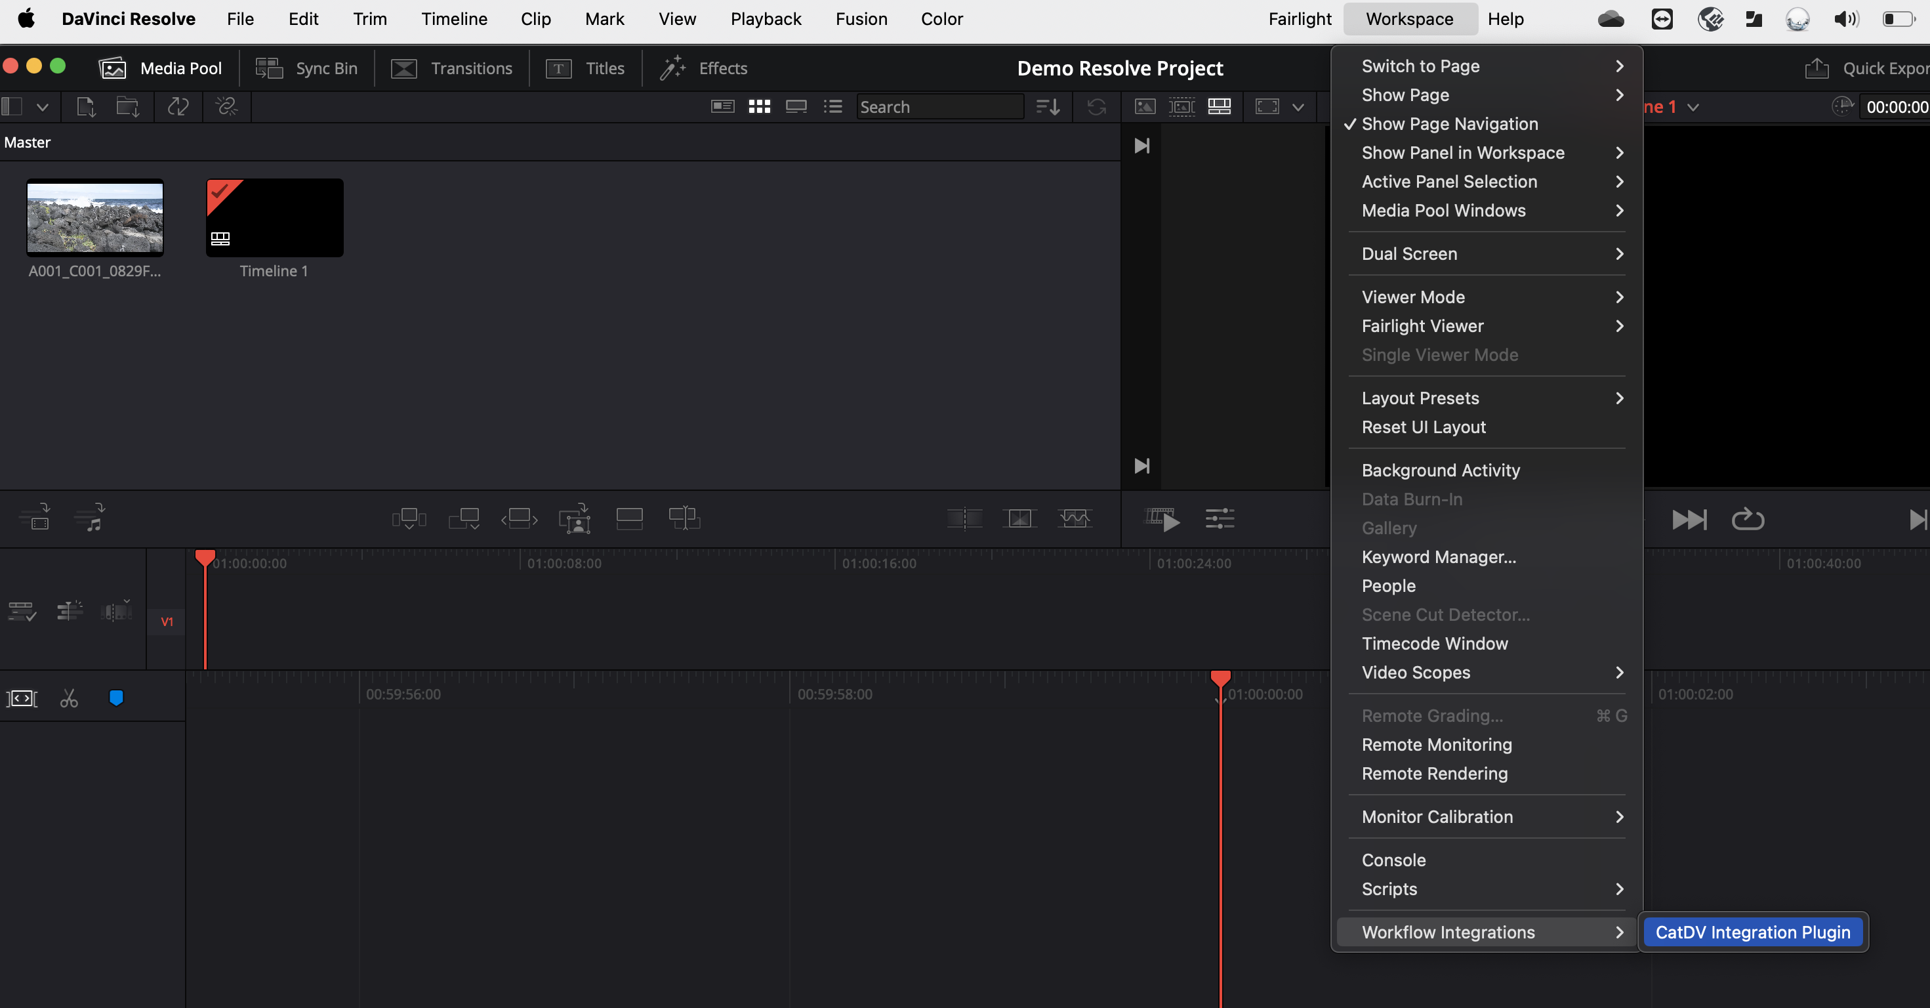Select the Transitions panel icon
The width and height of the screenshot is (1930, 1008).
(x=402, y=66)
